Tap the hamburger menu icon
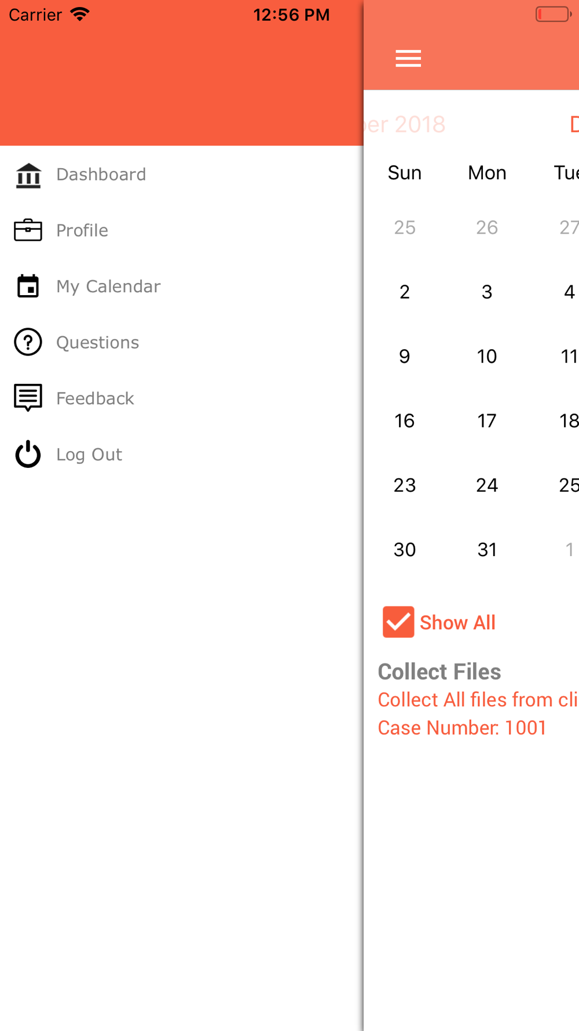The height and width of the screenshot is (1031, 579). click(408, 59)
